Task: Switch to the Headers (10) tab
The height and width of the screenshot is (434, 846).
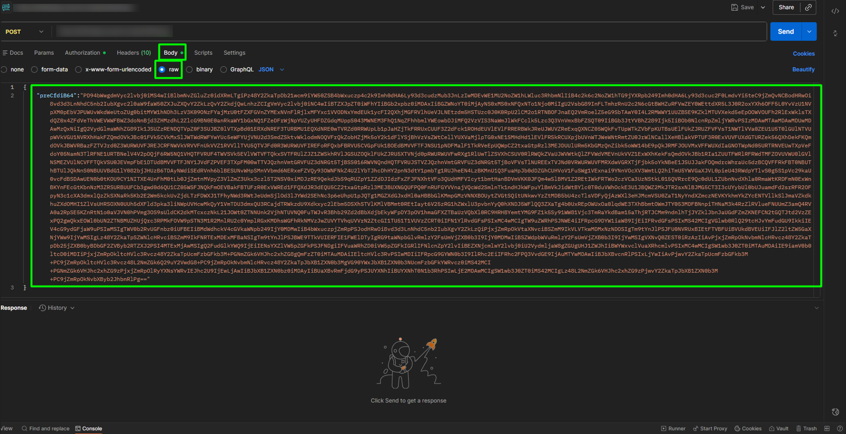Action: point(133,53)
